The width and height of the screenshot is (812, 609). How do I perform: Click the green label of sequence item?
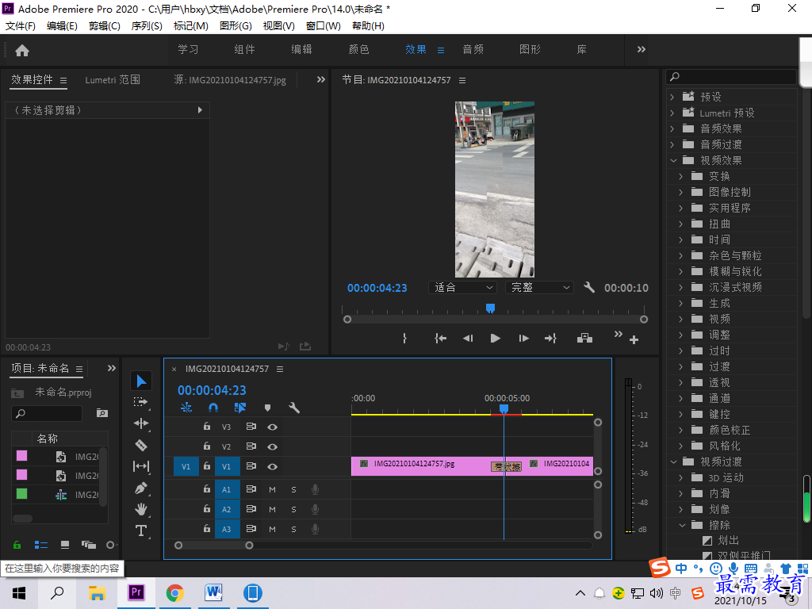(x=21, y=494)
